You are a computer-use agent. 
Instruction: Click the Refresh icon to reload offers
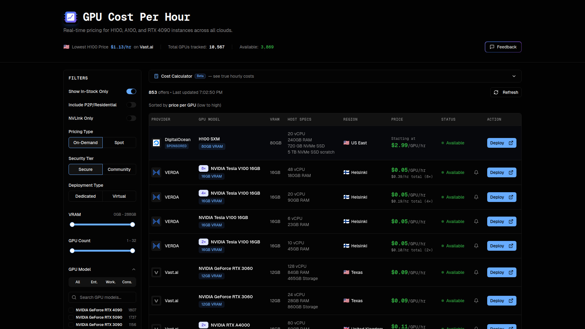tap(496, 92)
